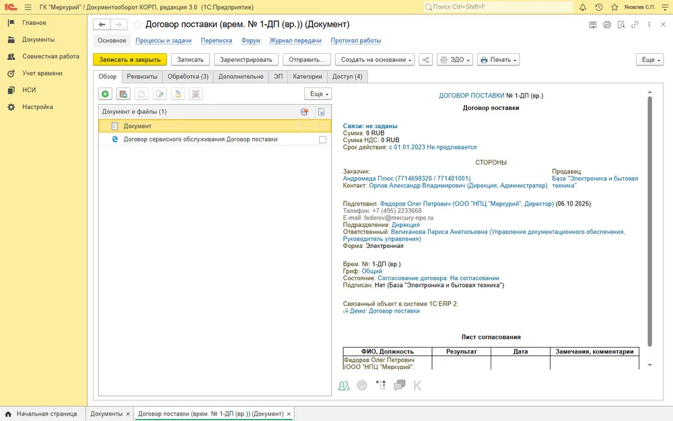
Task: Expand the Создать на основании dropdown
Action: click(376, 60)
